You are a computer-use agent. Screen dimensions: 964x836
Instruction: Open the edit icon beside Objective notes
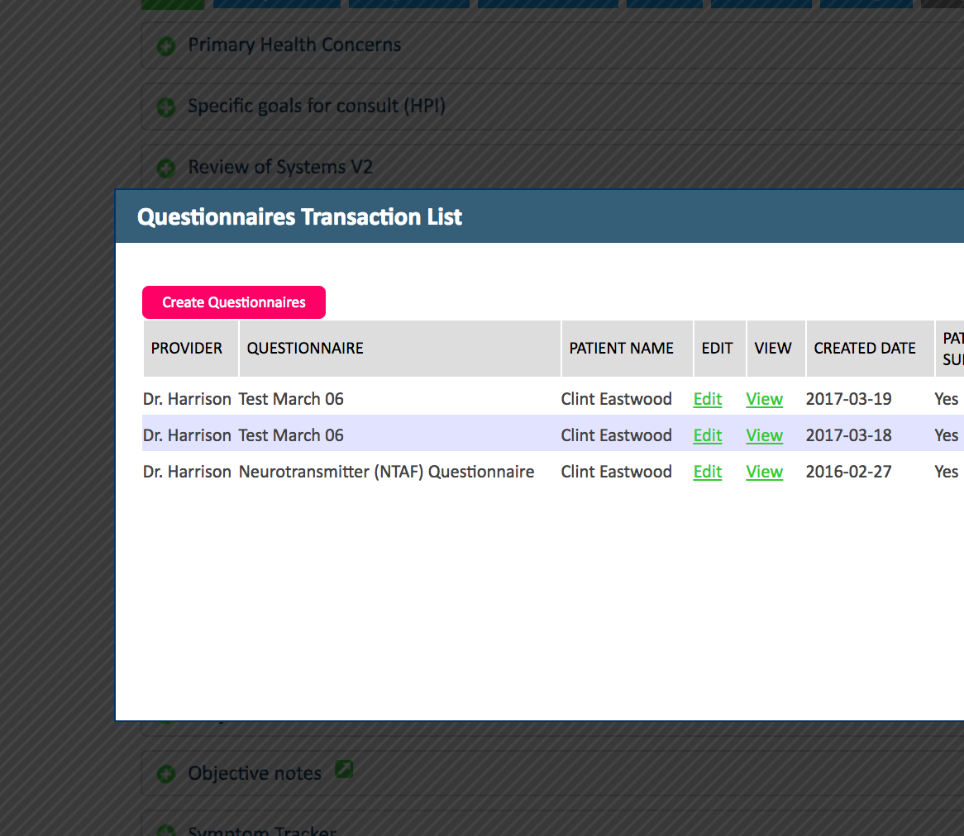(x=344, y=769)
